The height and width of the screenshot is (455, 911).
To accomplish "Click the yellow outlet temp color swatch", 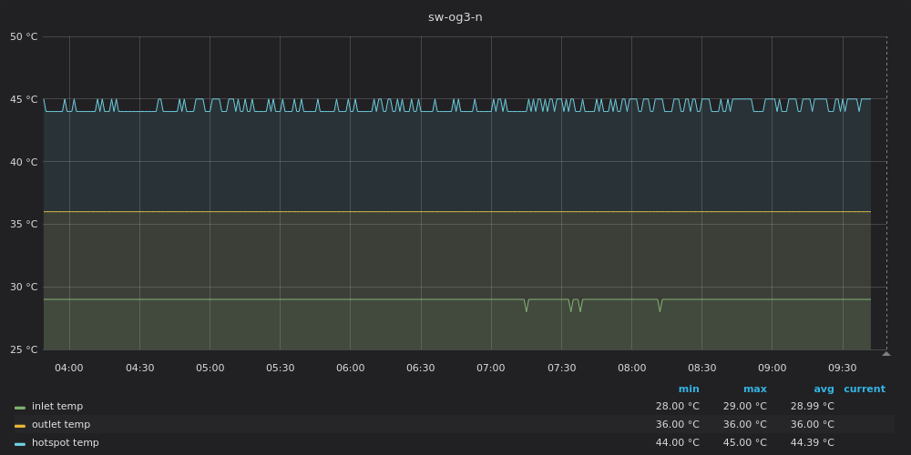I will click(20, 426).
